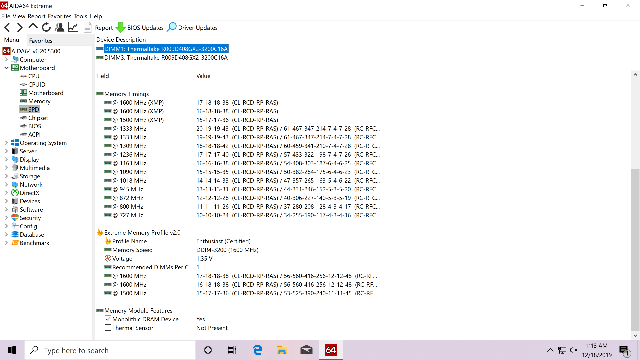
Task: Select the CPU tree icon
Action: click(23, 76)
